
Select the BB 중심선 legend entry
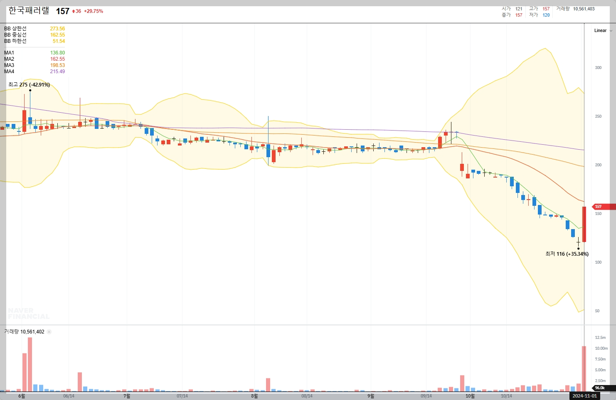point(34,35)
